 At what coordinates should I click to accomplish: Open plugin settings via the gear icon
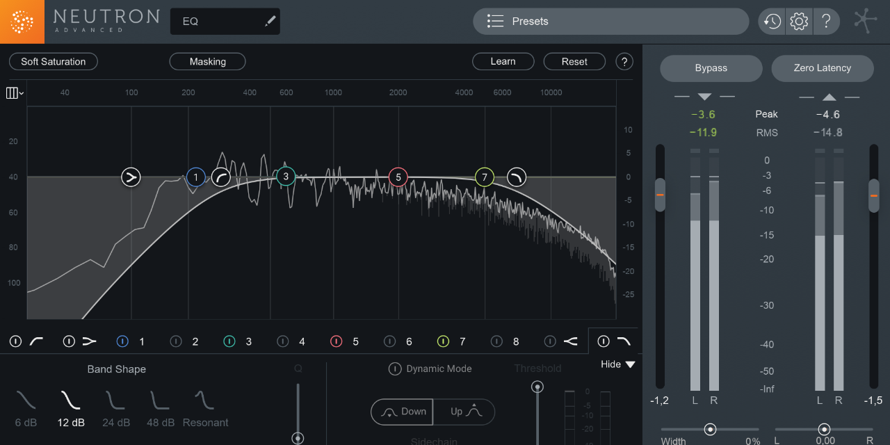point(798,21)
